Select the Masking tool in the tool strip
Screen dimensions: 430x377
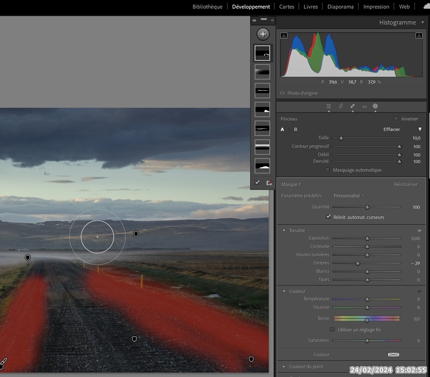pos(375,106)
